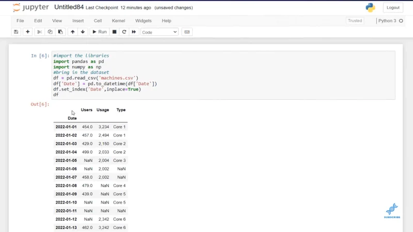This screenshot has width=413, height=232.
Task: Click the Last Checkpoint status text
Action: click(x=118, y=8)
